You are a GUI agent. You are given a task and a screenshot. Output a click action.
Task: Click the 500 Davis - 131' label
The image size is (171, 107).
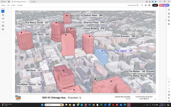coord(34,70)
